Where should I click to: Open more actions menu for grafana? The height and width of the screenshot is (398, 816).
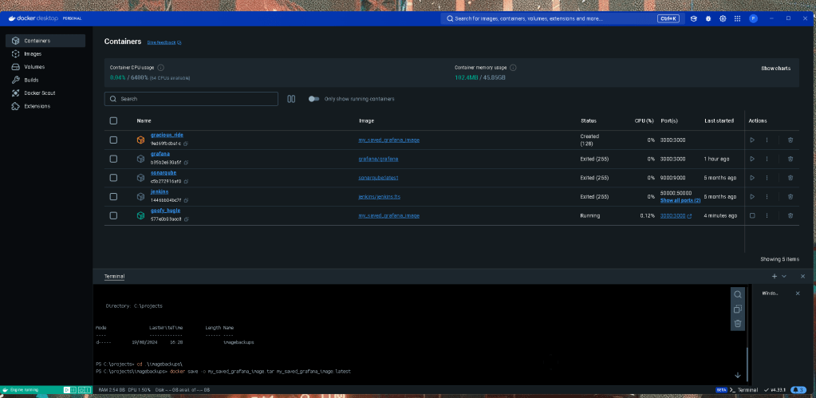[x=767, y=159]
